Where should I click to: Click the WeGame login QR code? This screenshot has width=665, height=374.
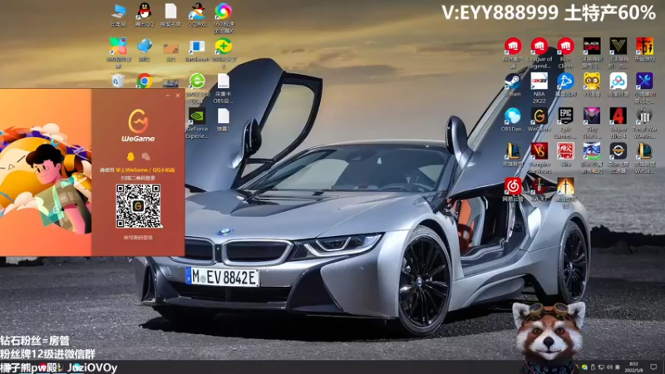coord(138,206)
